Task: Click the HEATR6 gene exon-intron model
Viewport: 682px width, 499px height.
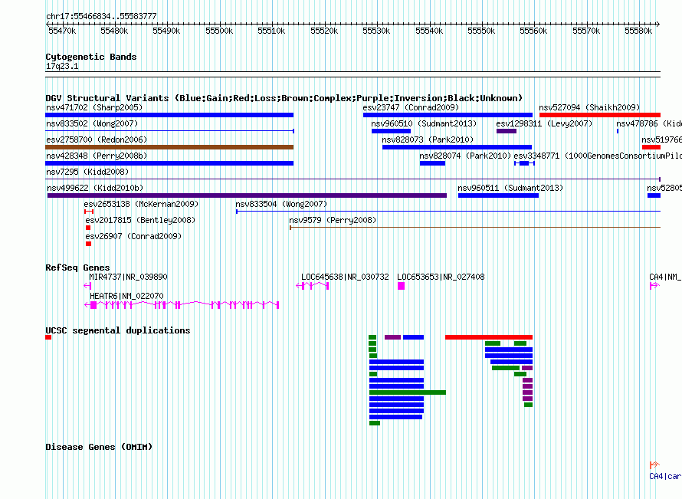Action: coord(182,305)
